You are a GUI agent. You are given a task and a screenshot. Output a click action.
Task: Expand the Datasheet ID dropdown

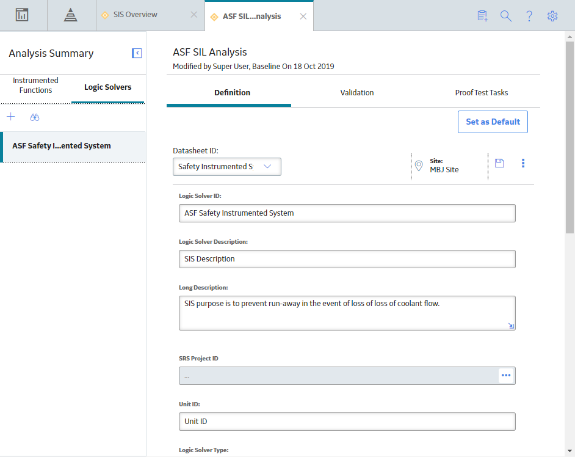point(227,167)
